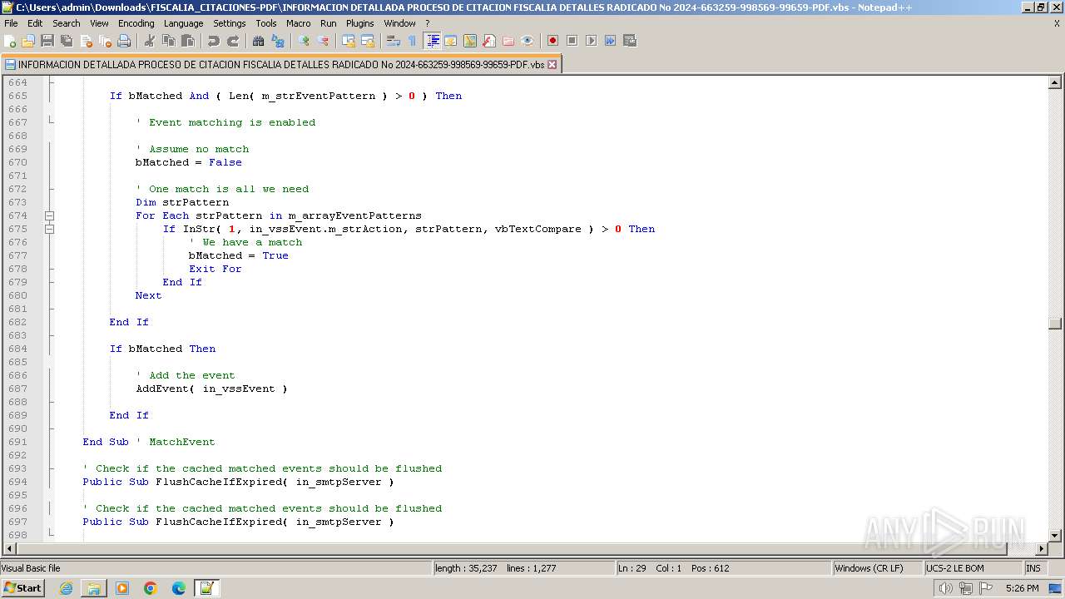Open Find with the binoculars icon

[259, 41]
